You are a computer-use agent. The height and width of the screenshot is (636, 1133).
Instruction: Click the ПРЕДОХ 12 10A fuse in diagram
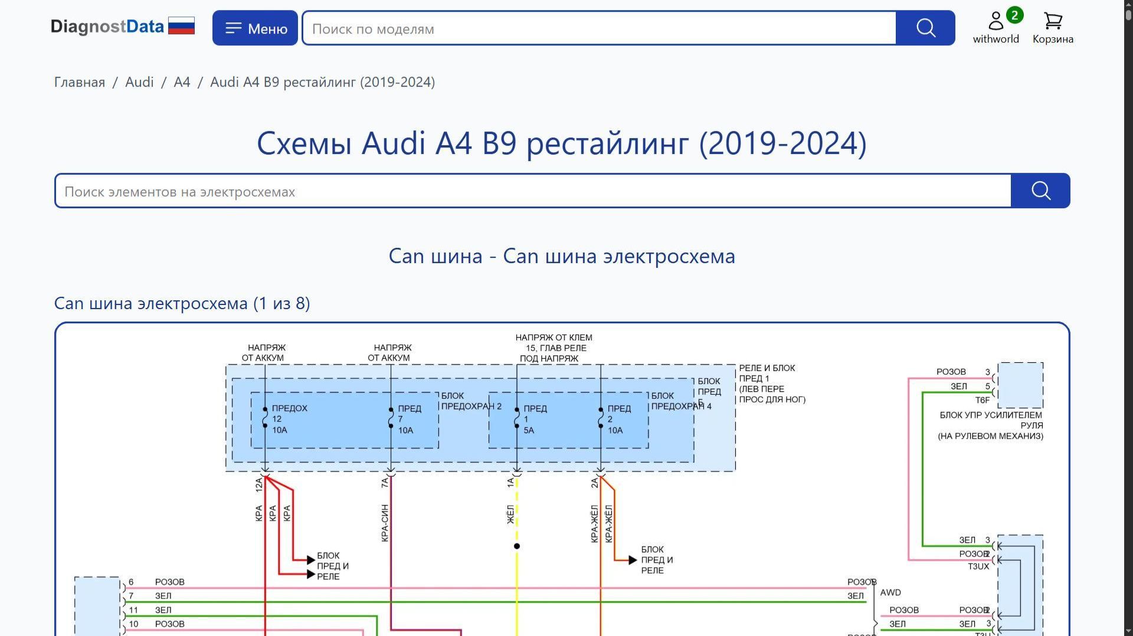pos(286,419)
